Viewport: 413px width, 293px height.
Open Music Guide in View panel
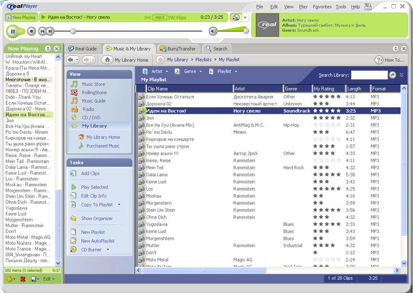(x=94, y=101)
